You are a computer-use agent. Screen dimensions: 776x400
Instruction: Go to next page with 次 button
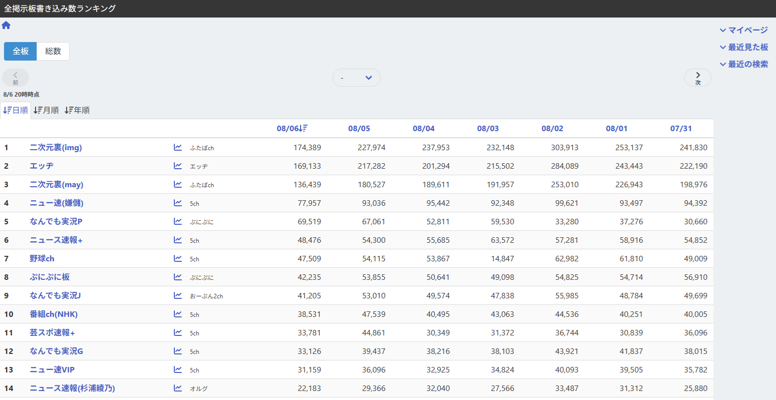[x=698, y=78]
